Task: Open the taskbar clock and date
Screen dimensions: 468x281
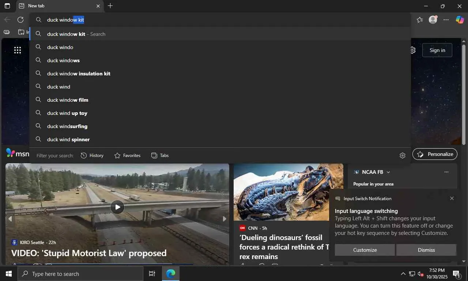Action: click(437, 274)
